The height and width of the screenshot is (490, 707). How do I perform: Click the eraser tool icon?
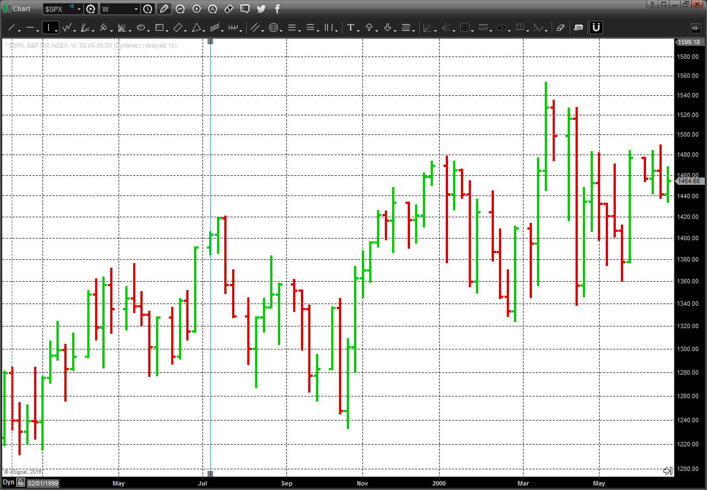coord(561,27)
